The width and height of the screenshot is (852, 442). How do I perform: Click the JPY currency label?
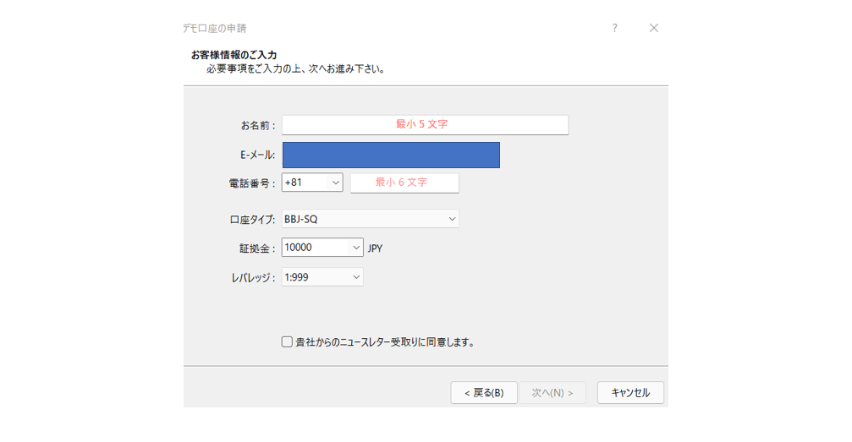[x=375, y=248]
